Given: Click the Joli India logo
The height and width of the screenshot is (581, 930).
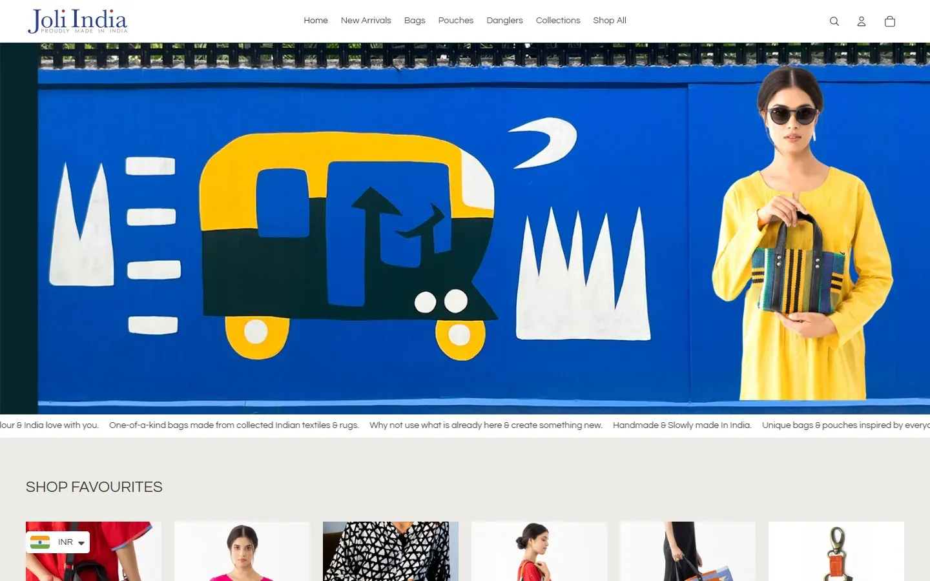Looking at the screenshot, I should pos(77,21).
